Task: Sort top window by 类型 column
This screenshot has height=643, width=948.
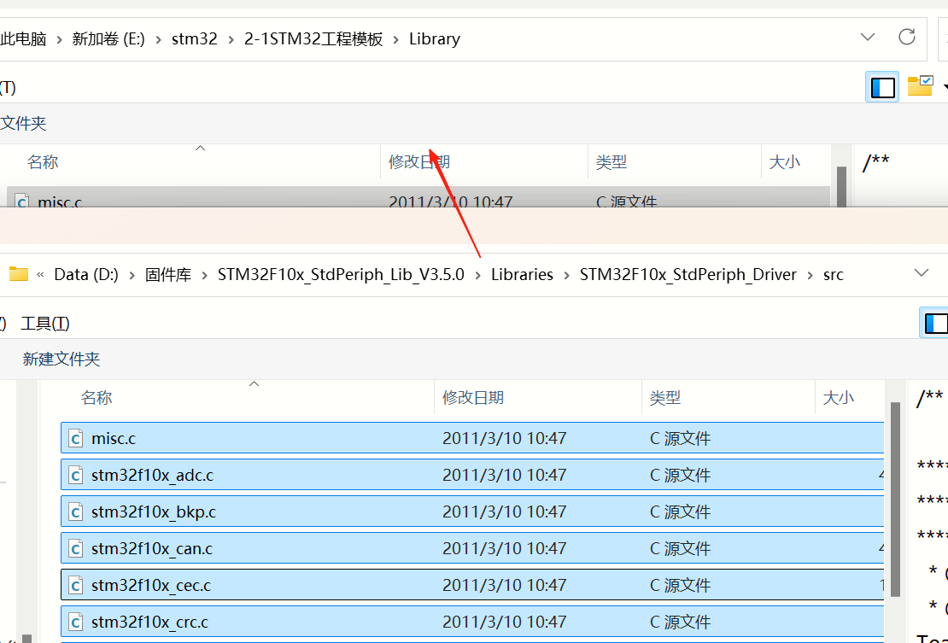Action: (x=612, y=162)
